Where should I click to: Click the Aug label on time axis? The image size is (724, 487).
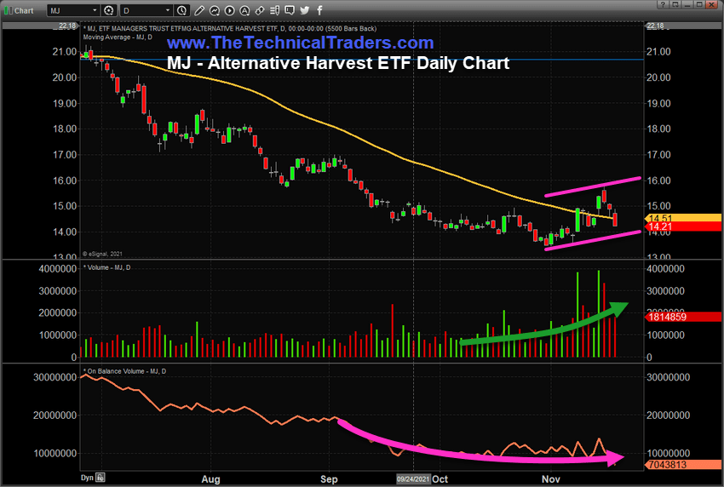[x=210, y=479]
